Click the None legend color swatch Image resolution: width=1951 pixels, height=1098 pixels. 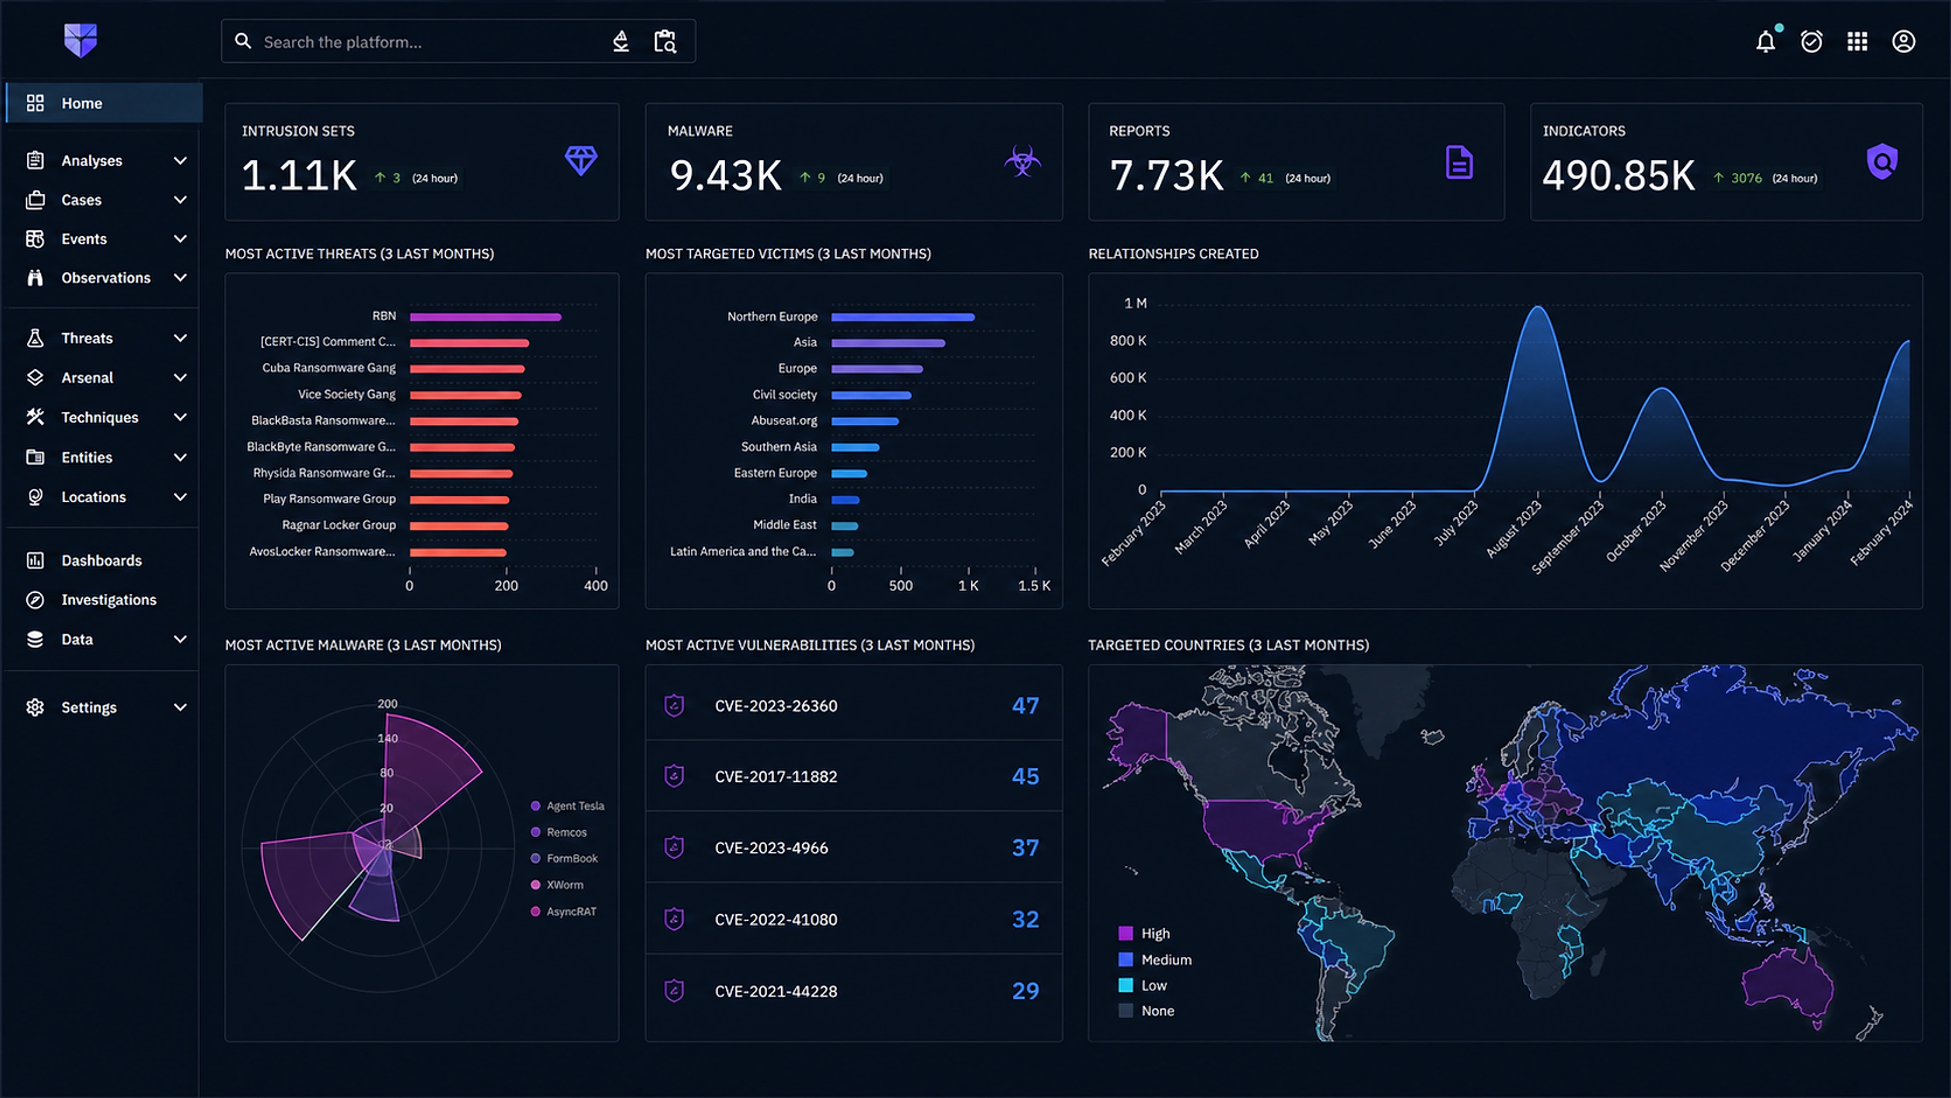point(1125,1010)
